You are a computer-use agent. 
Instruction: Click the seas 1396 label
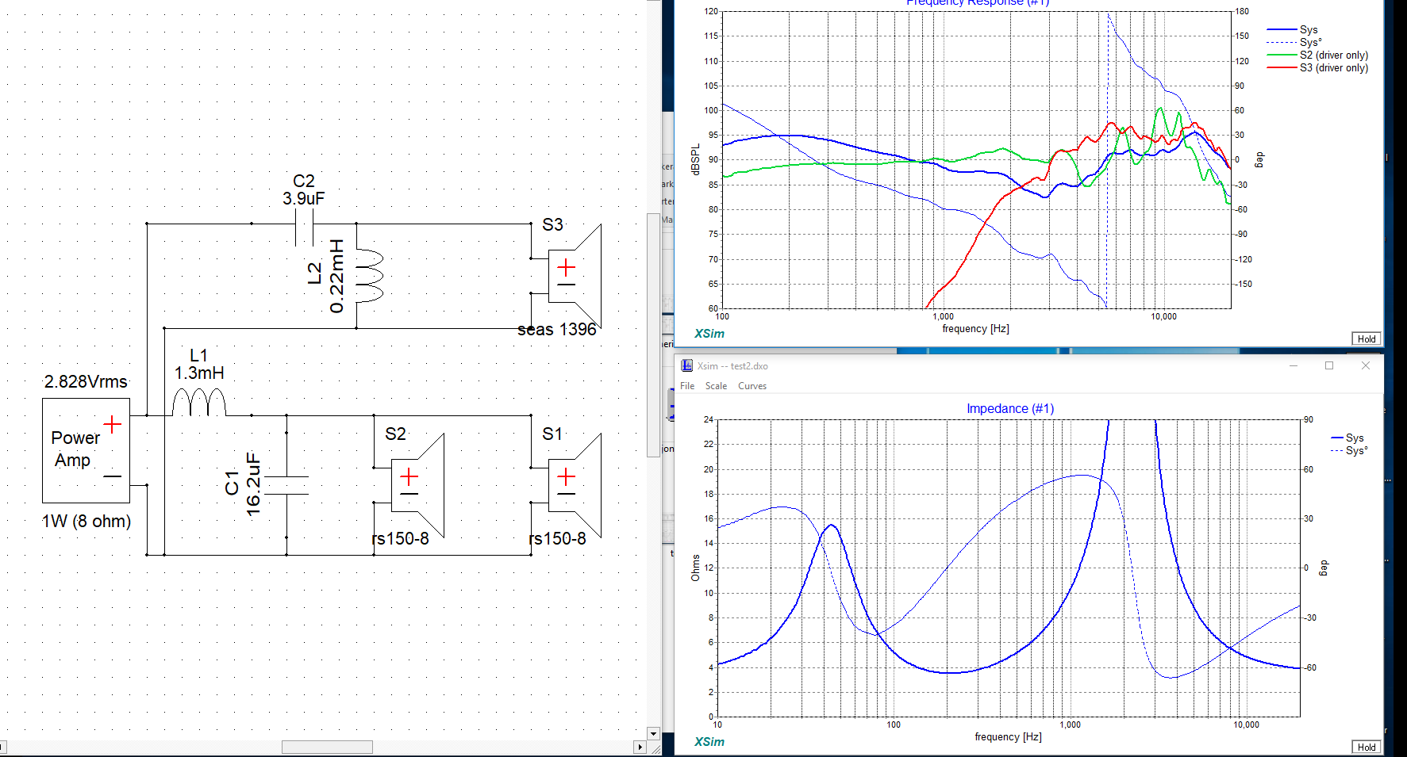(x=556, y=330)
